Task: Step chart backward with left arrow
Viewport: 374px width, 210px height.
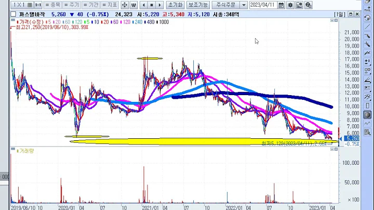Action: coord(143,5)
